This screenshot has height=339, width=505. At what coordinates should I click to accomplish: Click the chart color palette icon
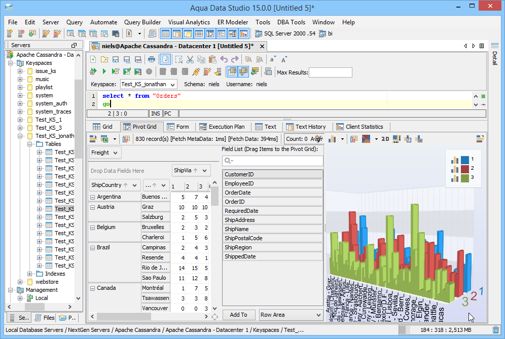coord(366,139)
